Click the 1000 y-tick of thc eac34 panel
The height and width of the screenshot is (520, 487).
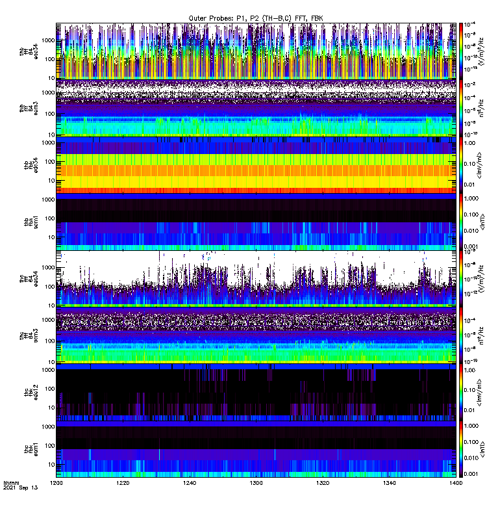48,268
